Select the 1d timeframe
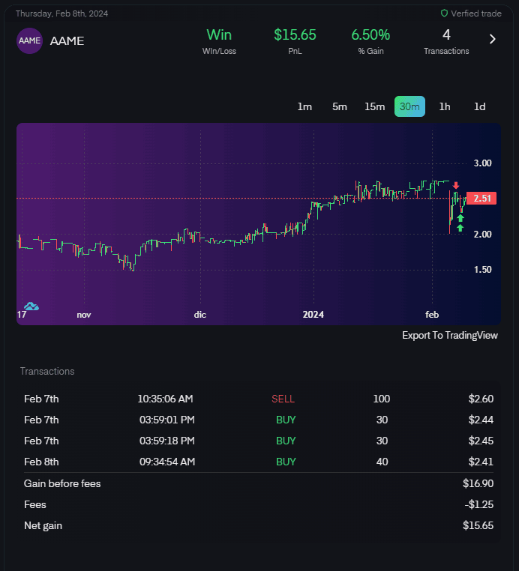This screenshot has width=519, height=571. 480,106
